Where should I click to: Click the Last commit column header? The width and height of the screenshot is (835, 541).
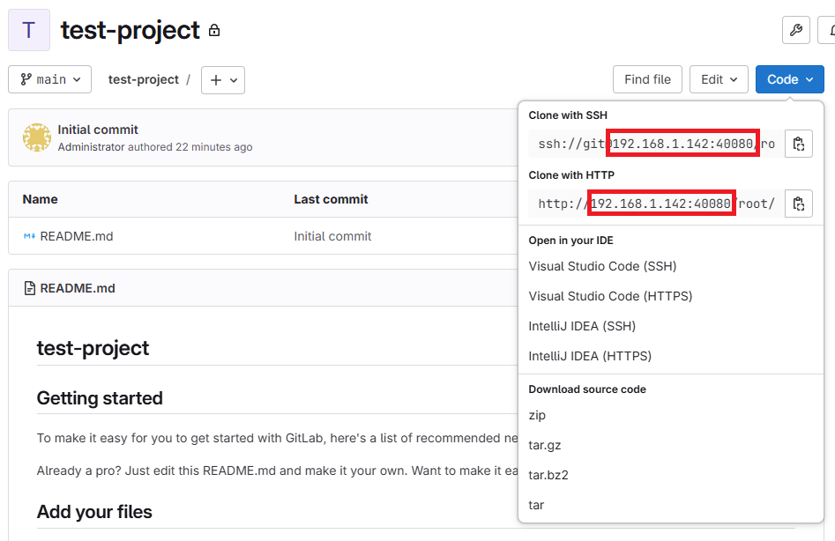tap(331, 199)
